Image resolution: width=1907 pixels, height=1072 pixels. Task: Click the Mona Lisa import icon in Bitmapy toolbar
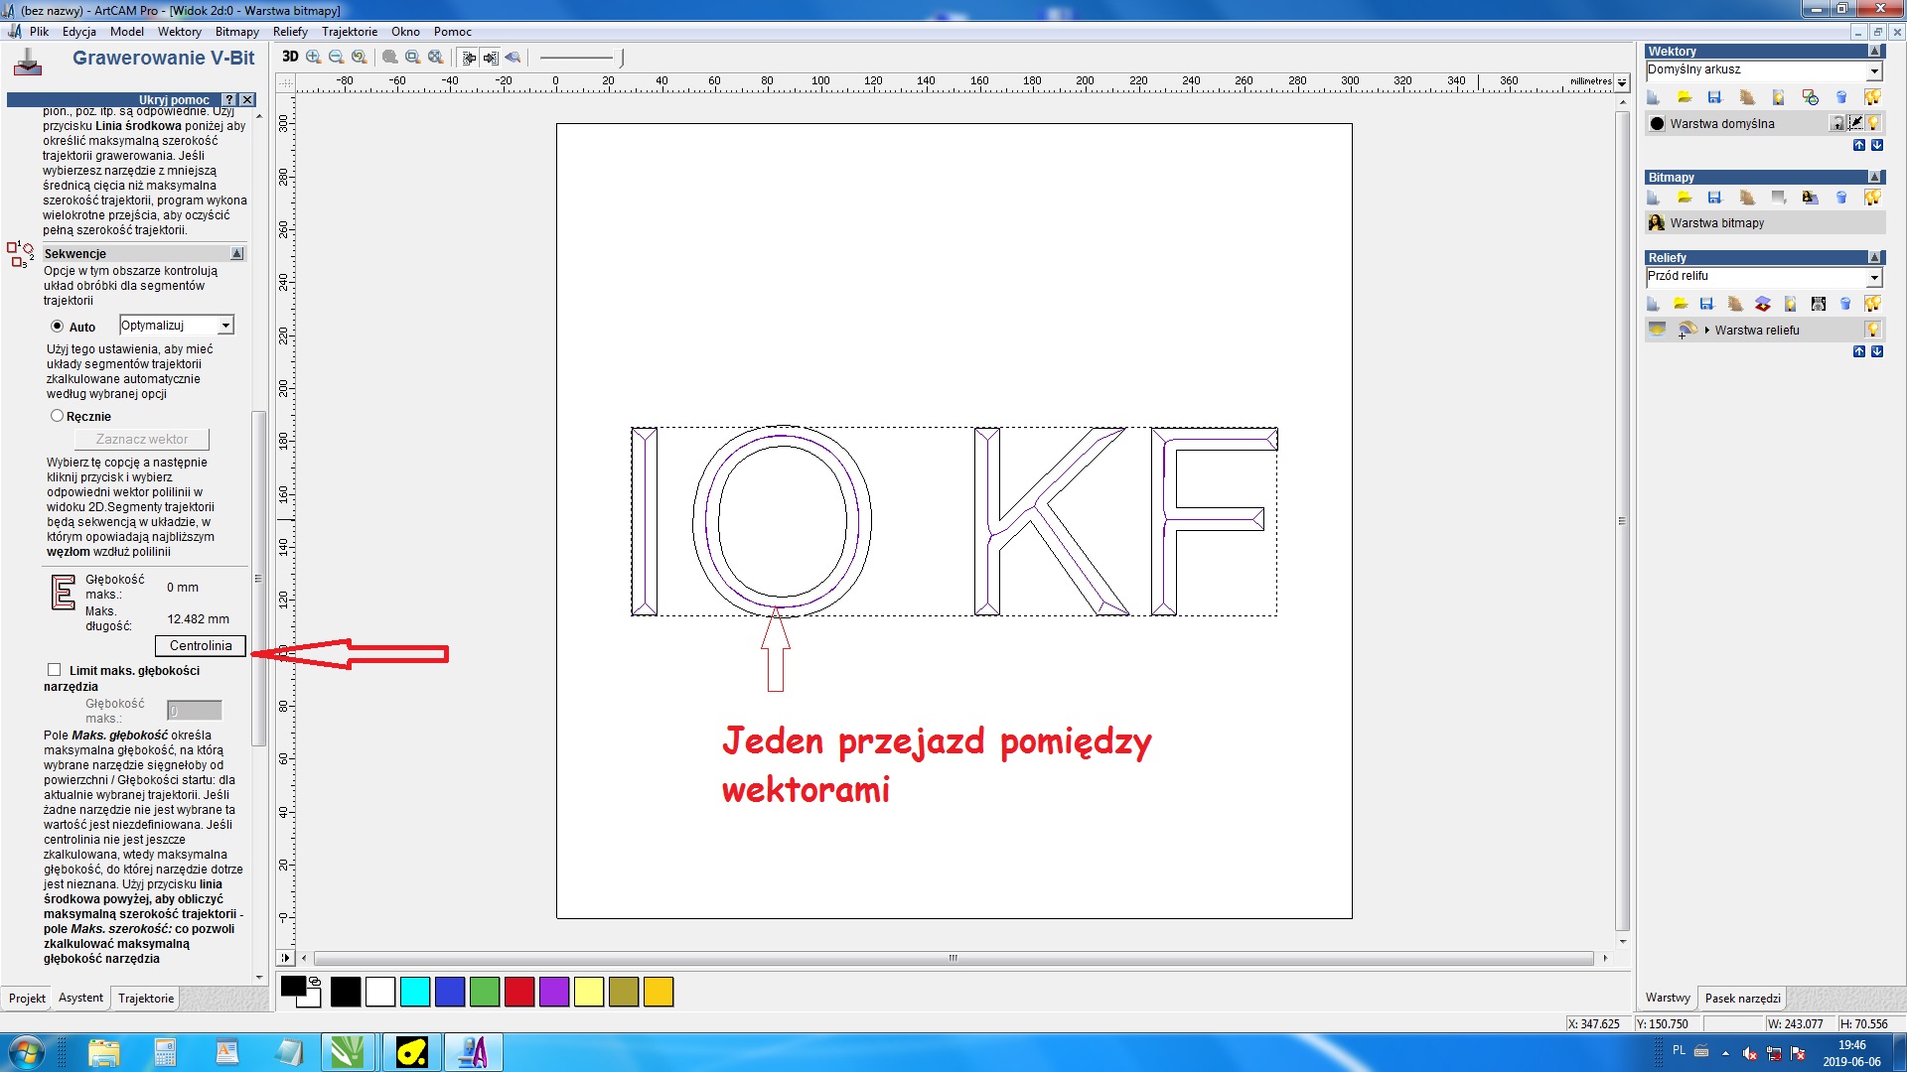[x=1811, y=198]
